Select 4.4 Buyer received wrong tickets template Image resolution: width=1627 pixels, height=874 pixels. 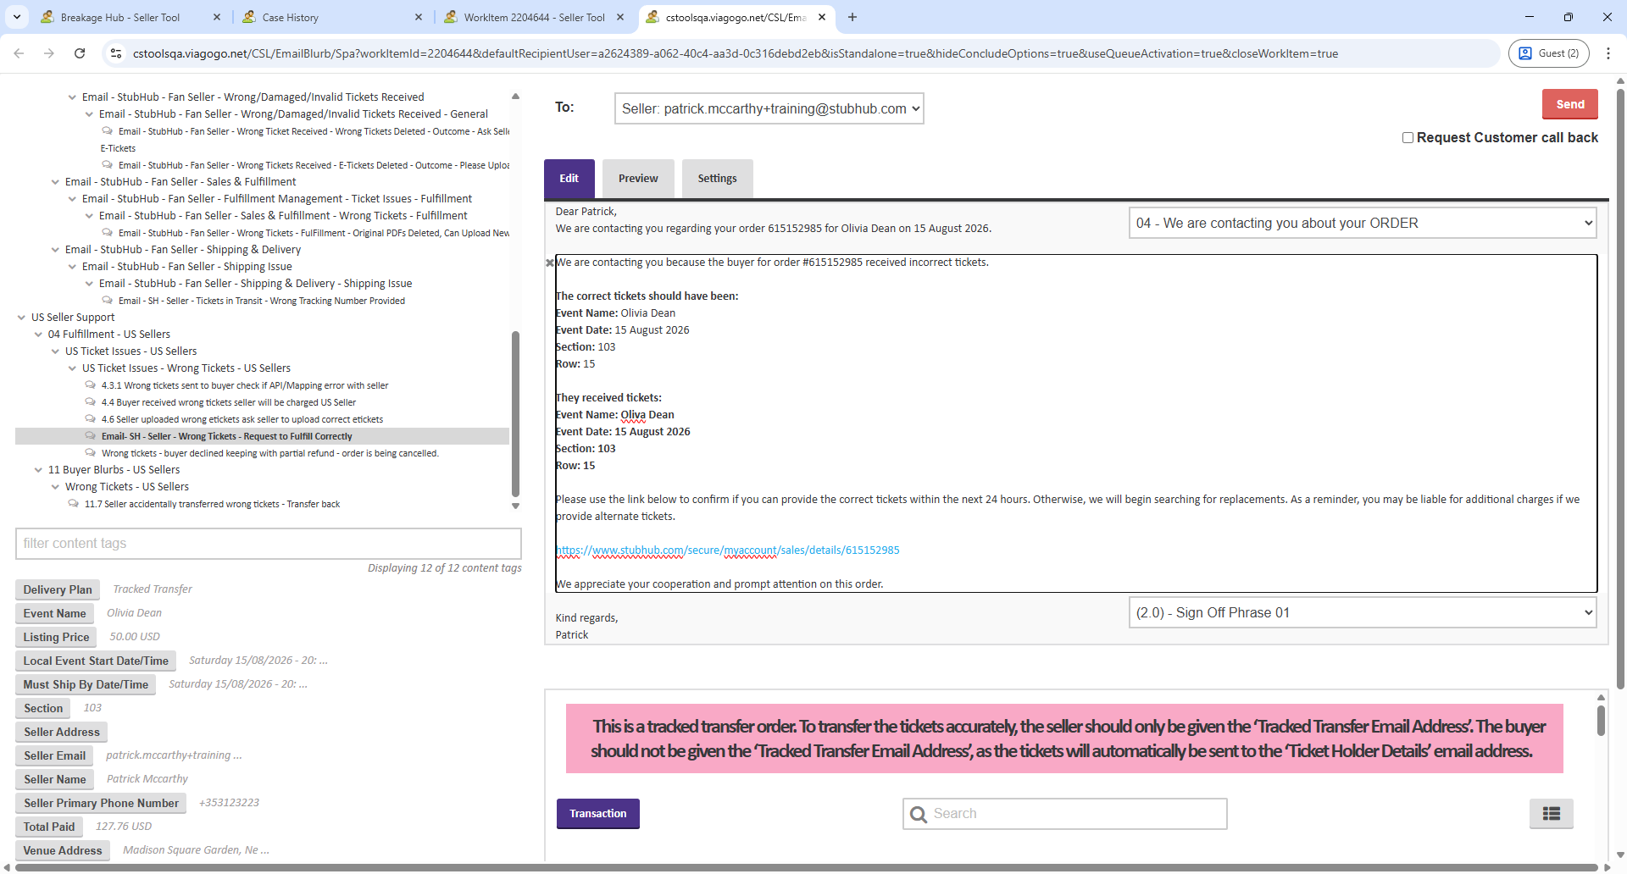[228, 402]
